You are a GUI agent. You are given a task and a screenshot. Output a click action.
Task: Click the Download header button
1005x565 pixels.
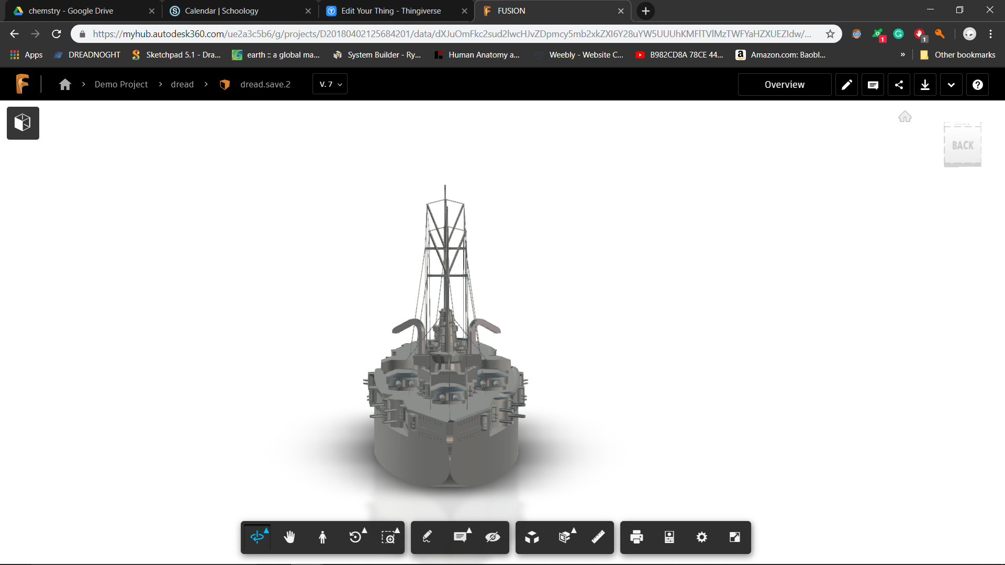(x=925, y=85)
